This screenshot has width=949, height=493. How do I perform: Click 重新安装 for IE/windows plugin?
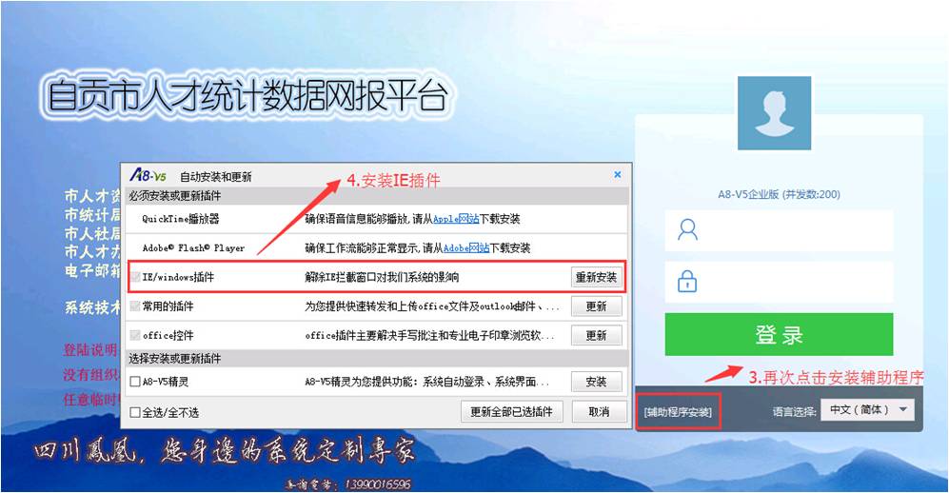[596, 277]
